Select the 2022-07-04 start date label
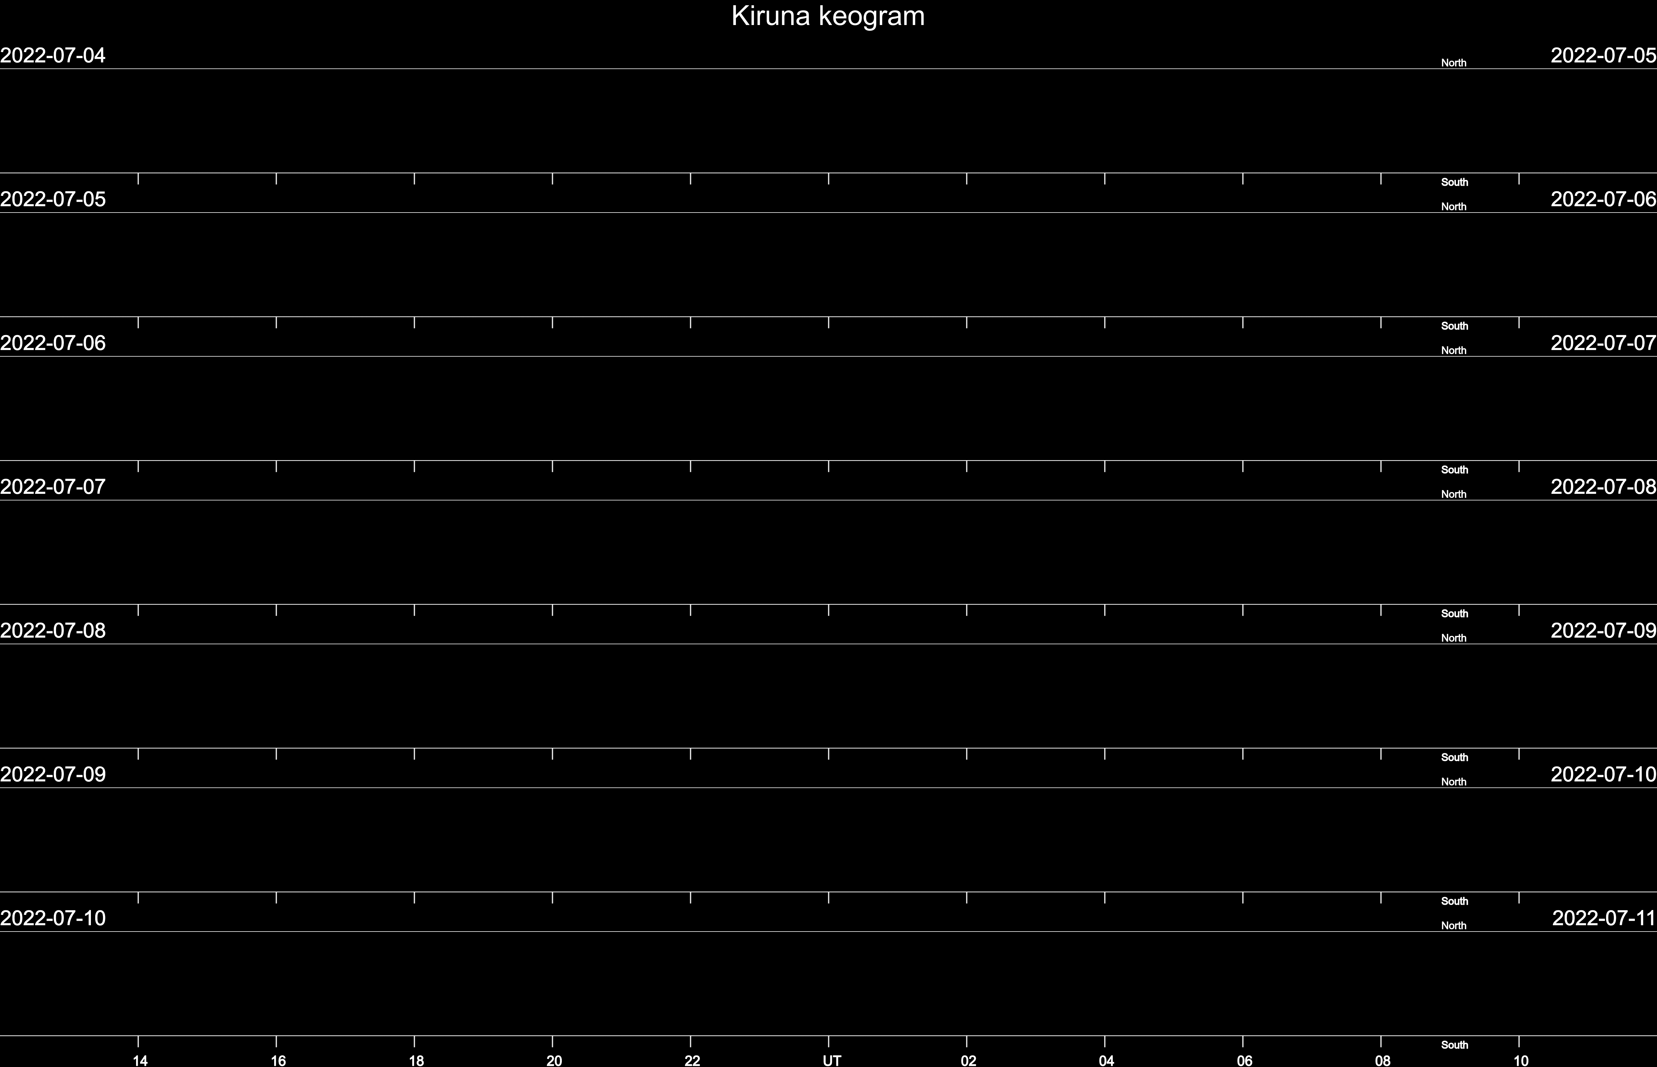Image resolution: width=1657 pixels, height=1067 pixels. point(53,56)
